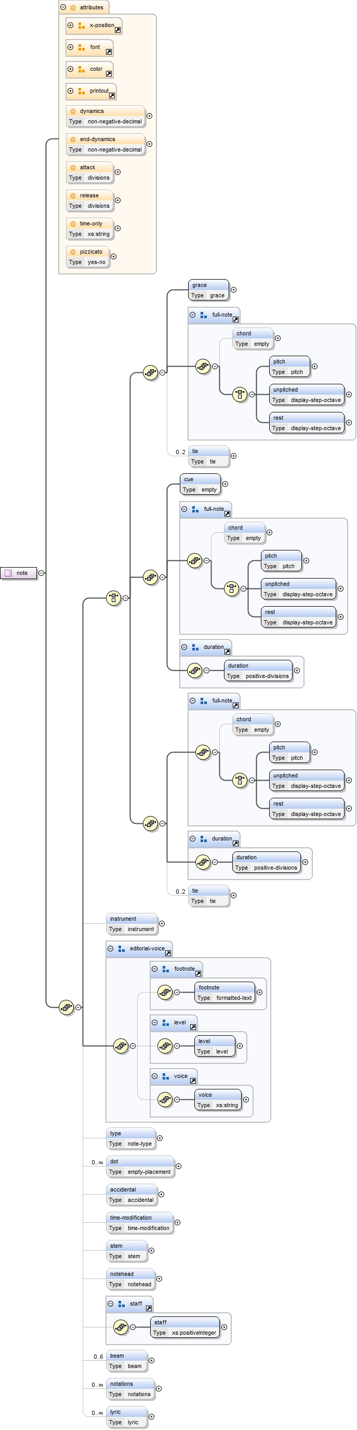Select the beam element

click(x=127, y=1361)
